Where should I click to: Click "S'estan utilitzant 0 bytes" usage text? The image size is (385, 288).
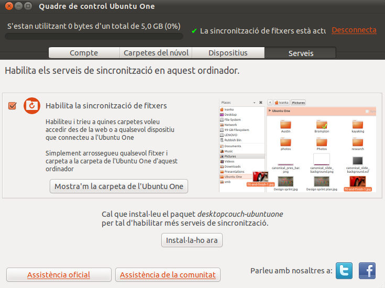coord(94,26)
